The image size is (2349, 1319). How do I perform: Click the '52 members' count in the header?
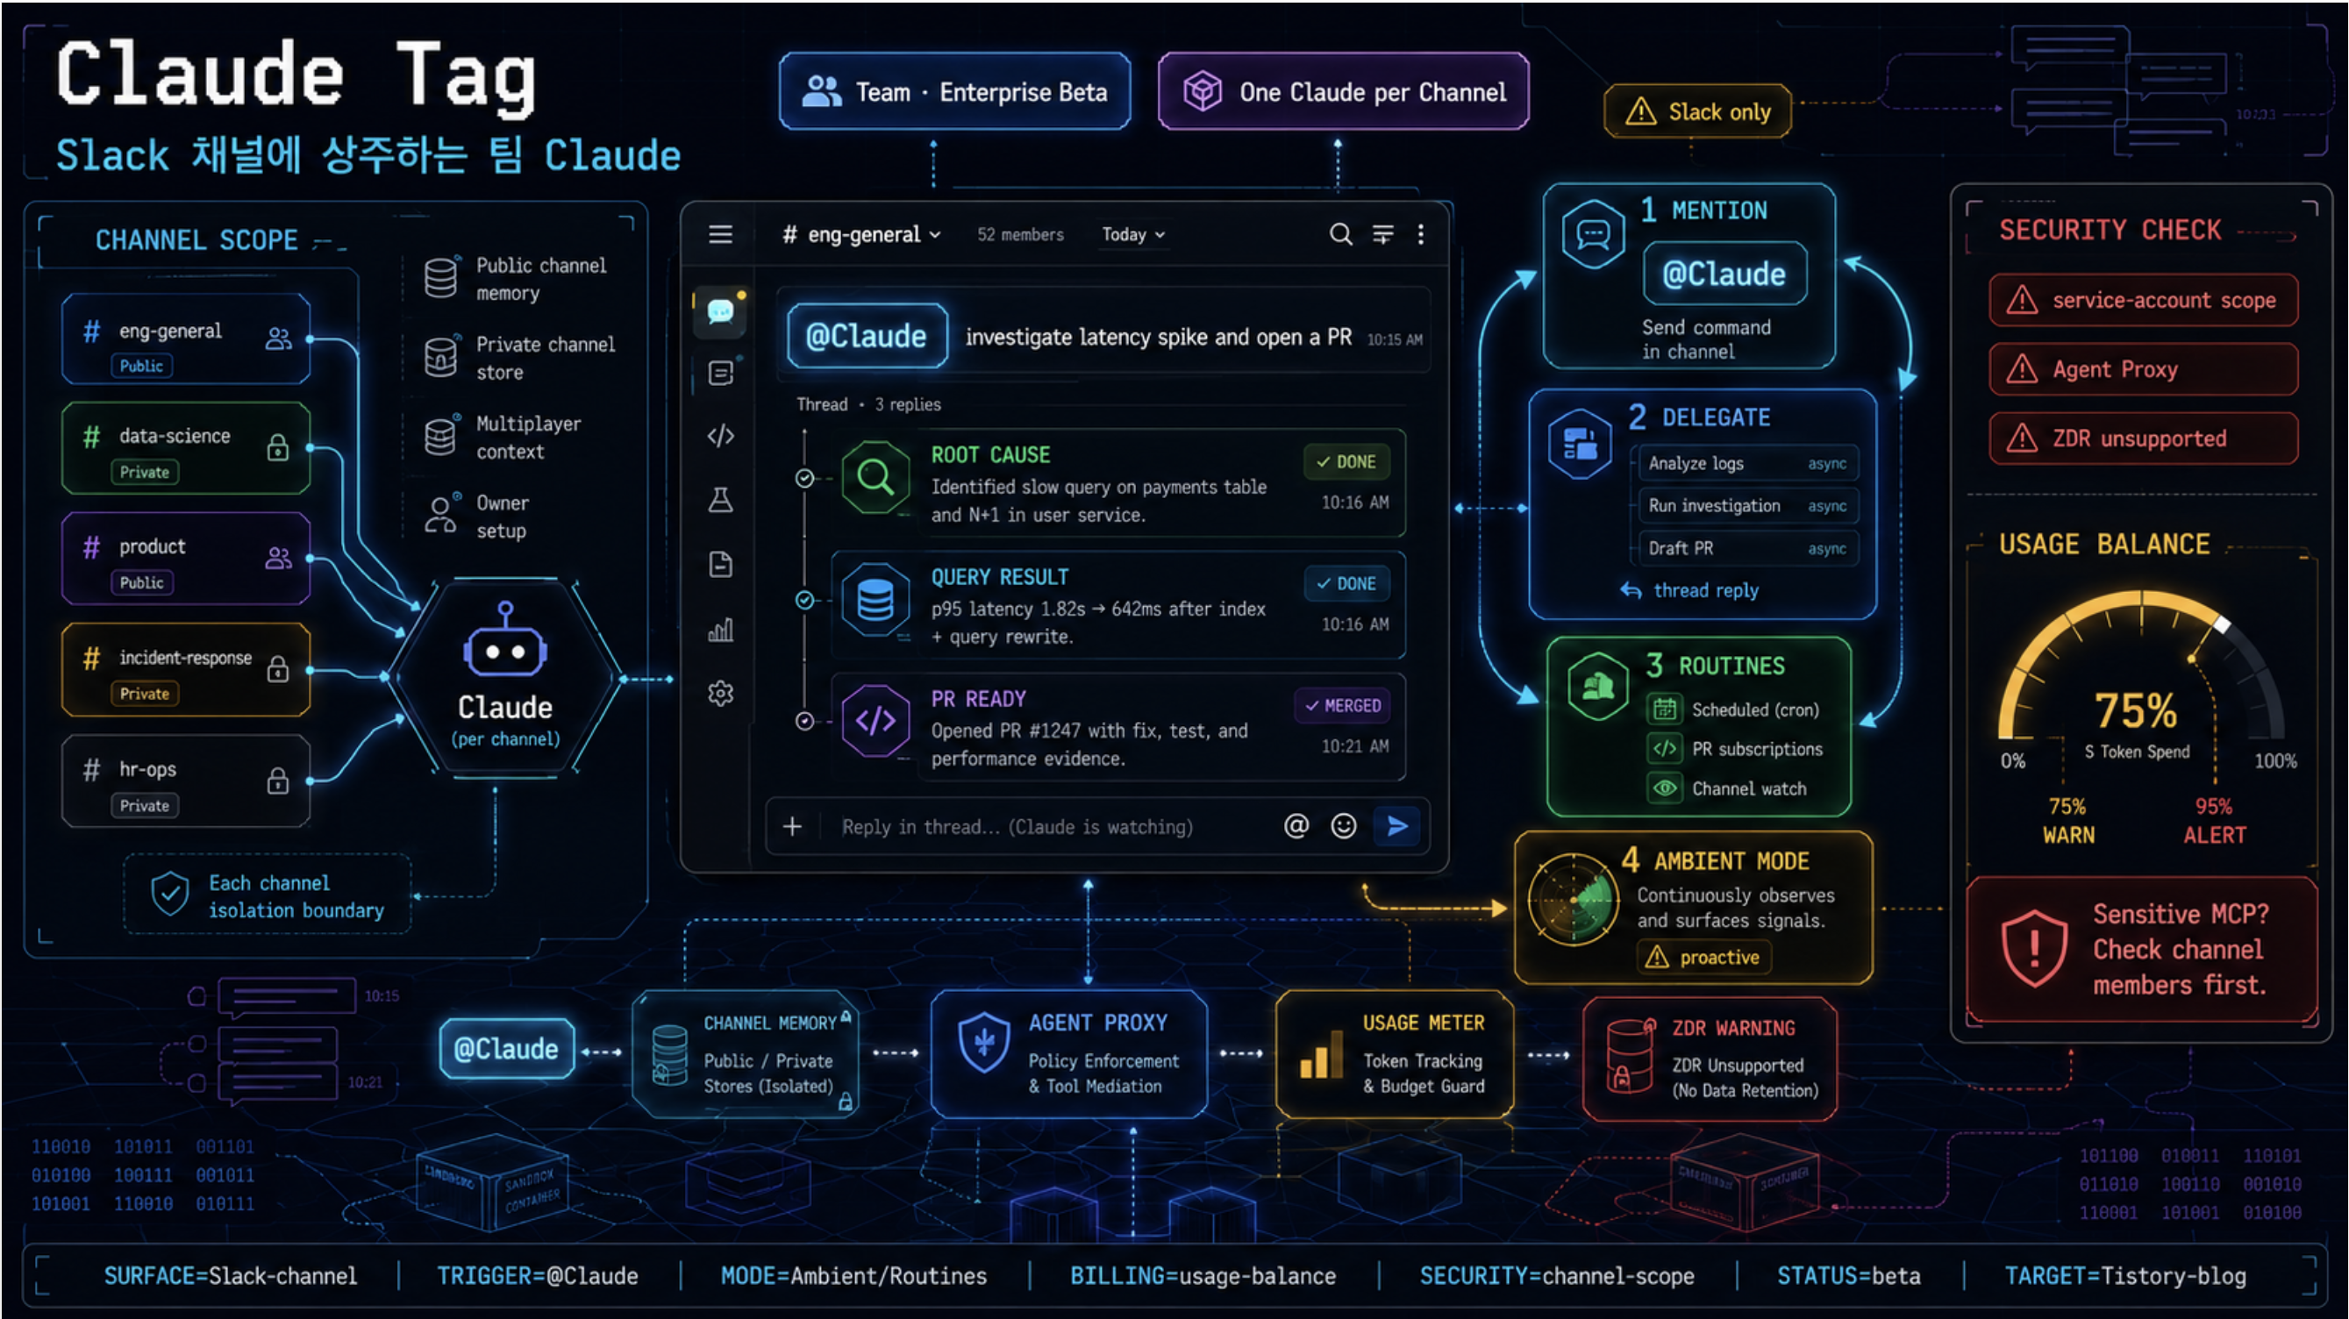[1020, 234]
